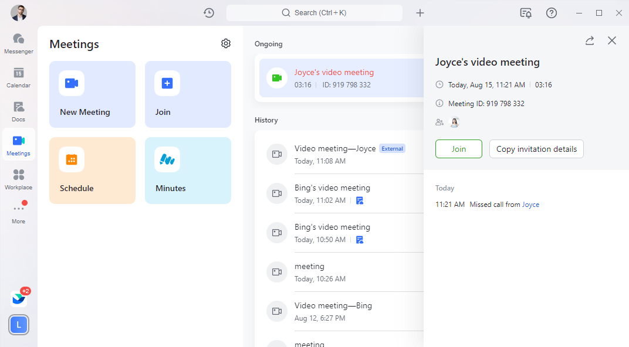Screen dimensions: 629x347
Task: Open Workplace from the sidebar
Action: point(19,179)
